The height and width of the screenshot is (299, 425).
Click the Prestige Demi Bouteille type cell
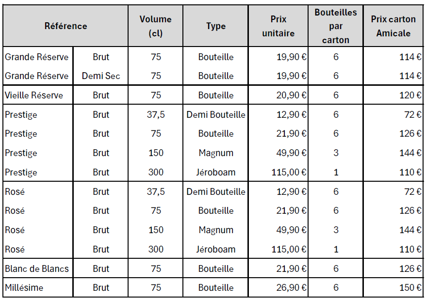tap(216, 114)
